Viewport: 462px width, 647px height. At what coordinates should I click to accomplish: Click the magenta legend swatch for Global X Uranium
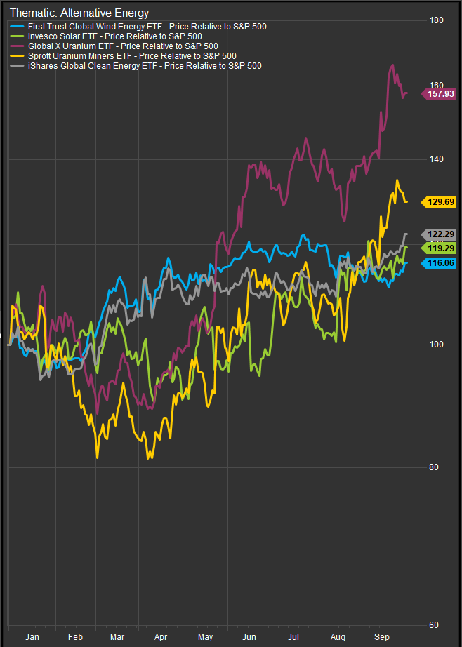tap(15, 46)
